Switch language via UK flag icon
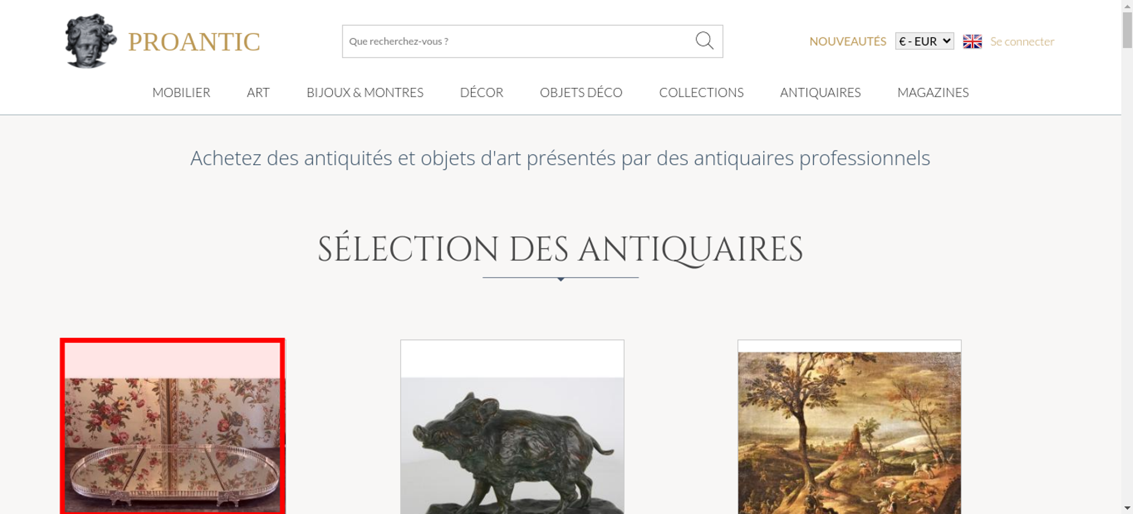 (972, 41)
